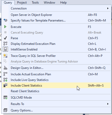This screenshot has width=112, height=115.
Task: Click the Query Options icon
Action: coord(5,110)
